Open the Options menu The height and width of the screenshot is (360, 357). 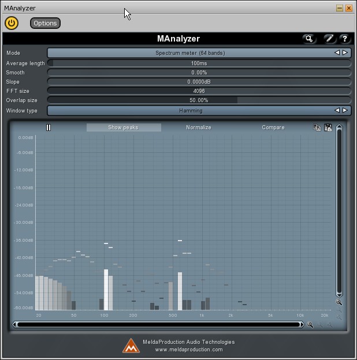click(x=45, y=23)
